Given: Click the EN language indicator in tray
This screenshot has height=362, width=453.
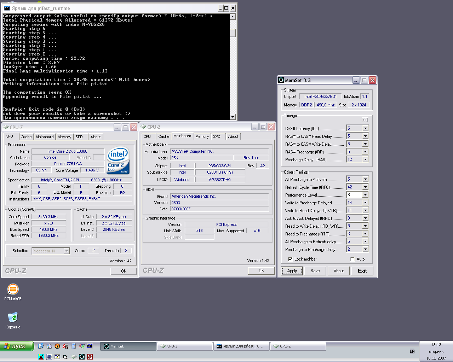Looking at the screenshot, I should (412, 351).
